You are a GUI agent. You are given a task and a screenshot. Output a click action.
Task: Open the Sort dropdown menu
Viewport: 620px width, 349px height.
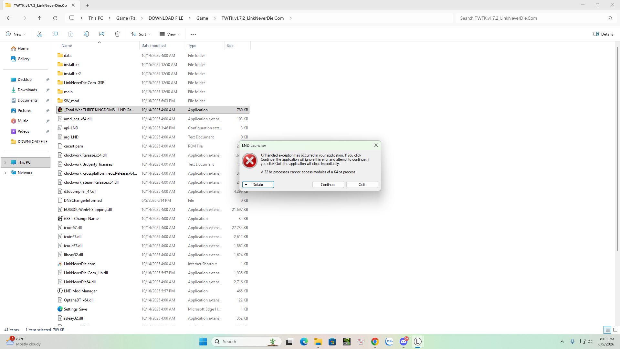click(x=141, y=34)
